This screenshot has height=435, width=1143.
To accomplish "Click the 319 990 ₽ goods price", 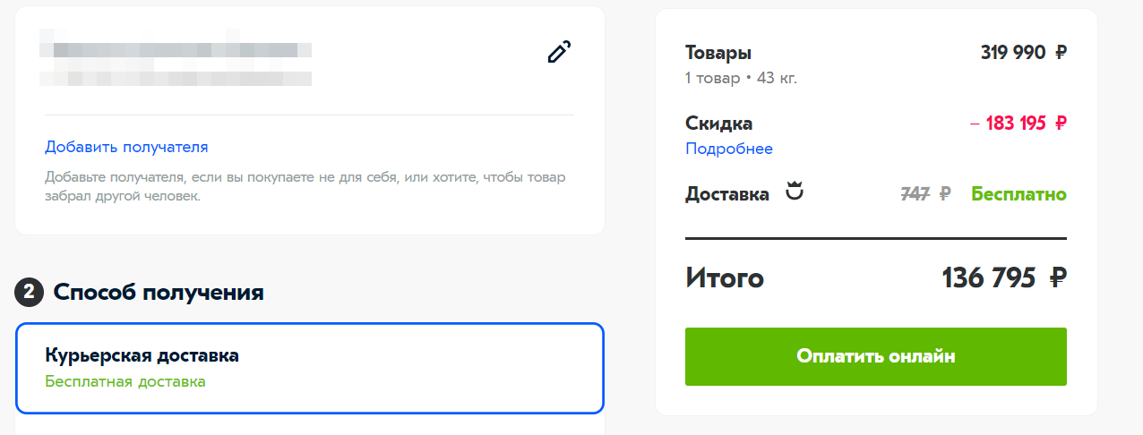I will 1023,53.
